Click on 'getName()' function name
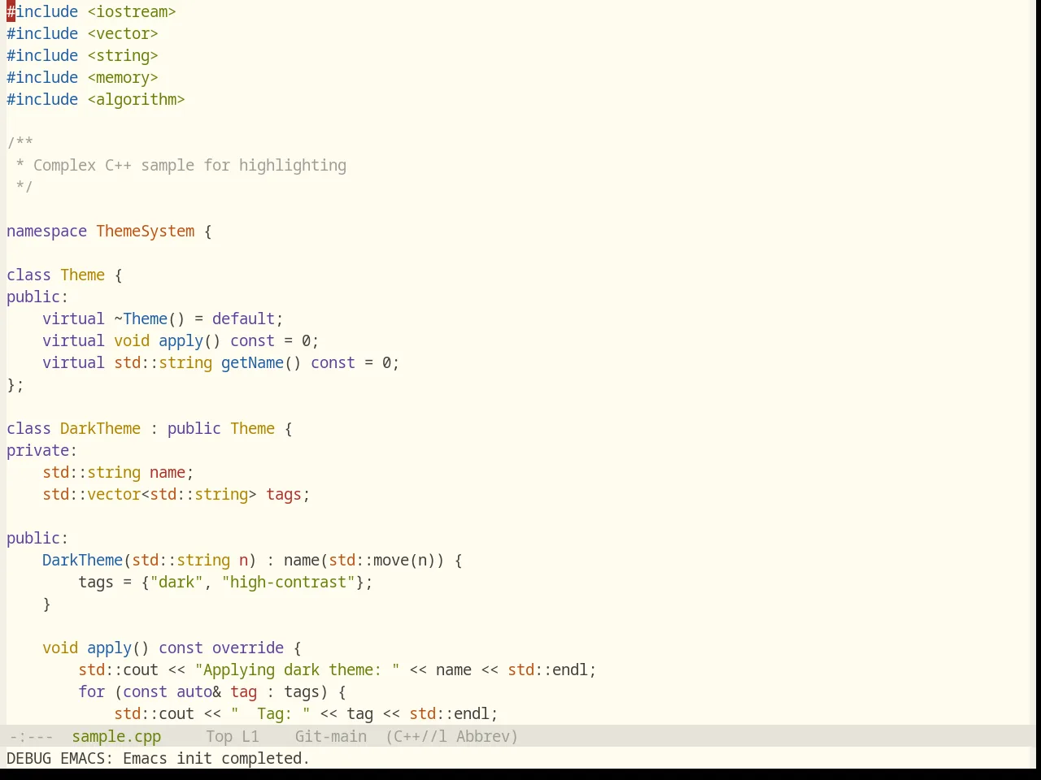 (261, 363)
